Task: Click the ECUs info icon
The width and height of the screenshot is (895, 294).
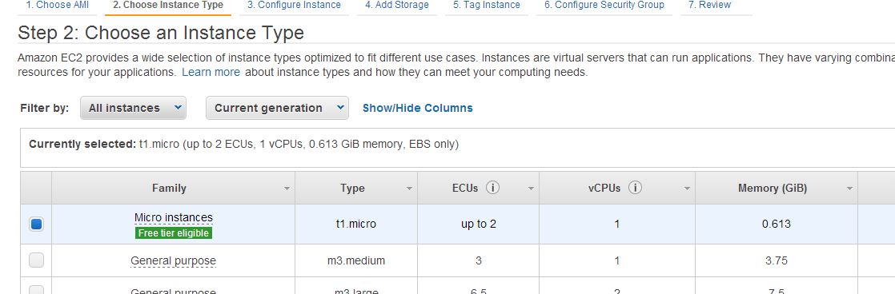Action: (x=492, y=188)
